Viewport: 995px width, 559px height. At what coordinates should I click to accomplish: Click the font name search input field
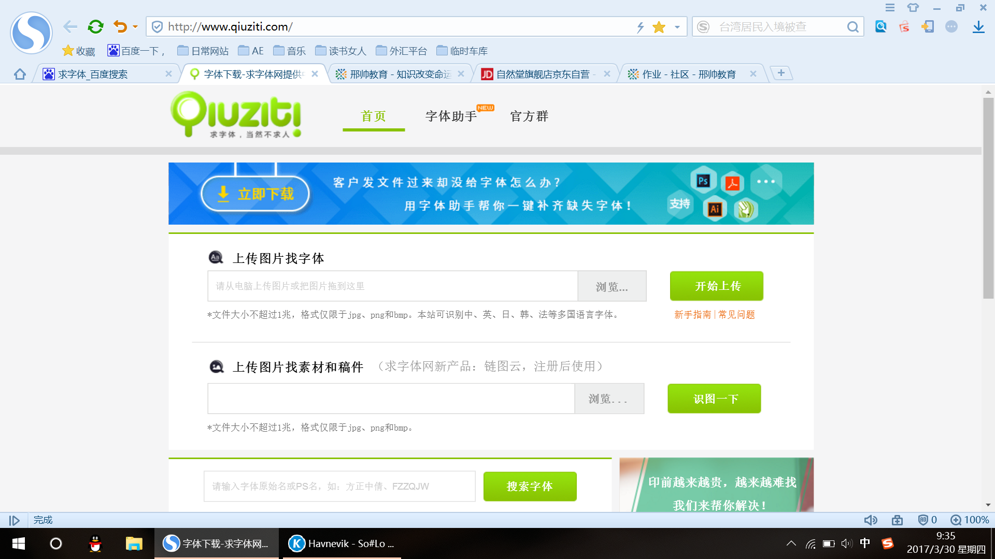tap(339, 486)
